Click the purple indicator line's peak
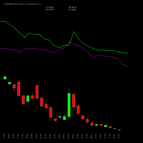 69,42
